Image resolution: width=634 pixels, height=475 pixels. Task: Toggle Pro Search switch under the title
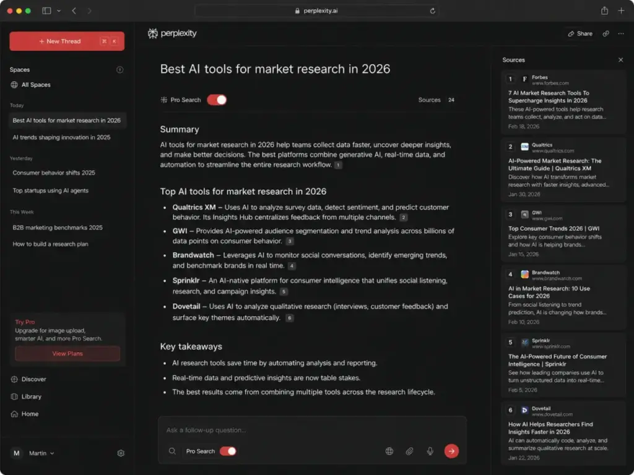coord(217,100)
